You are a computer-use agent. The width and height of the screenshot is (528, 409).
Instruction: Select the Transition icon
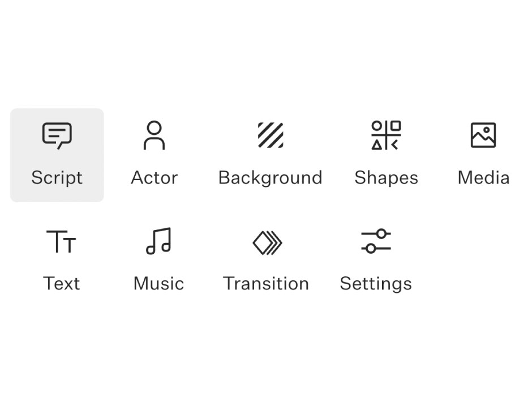tap(266, 241)
